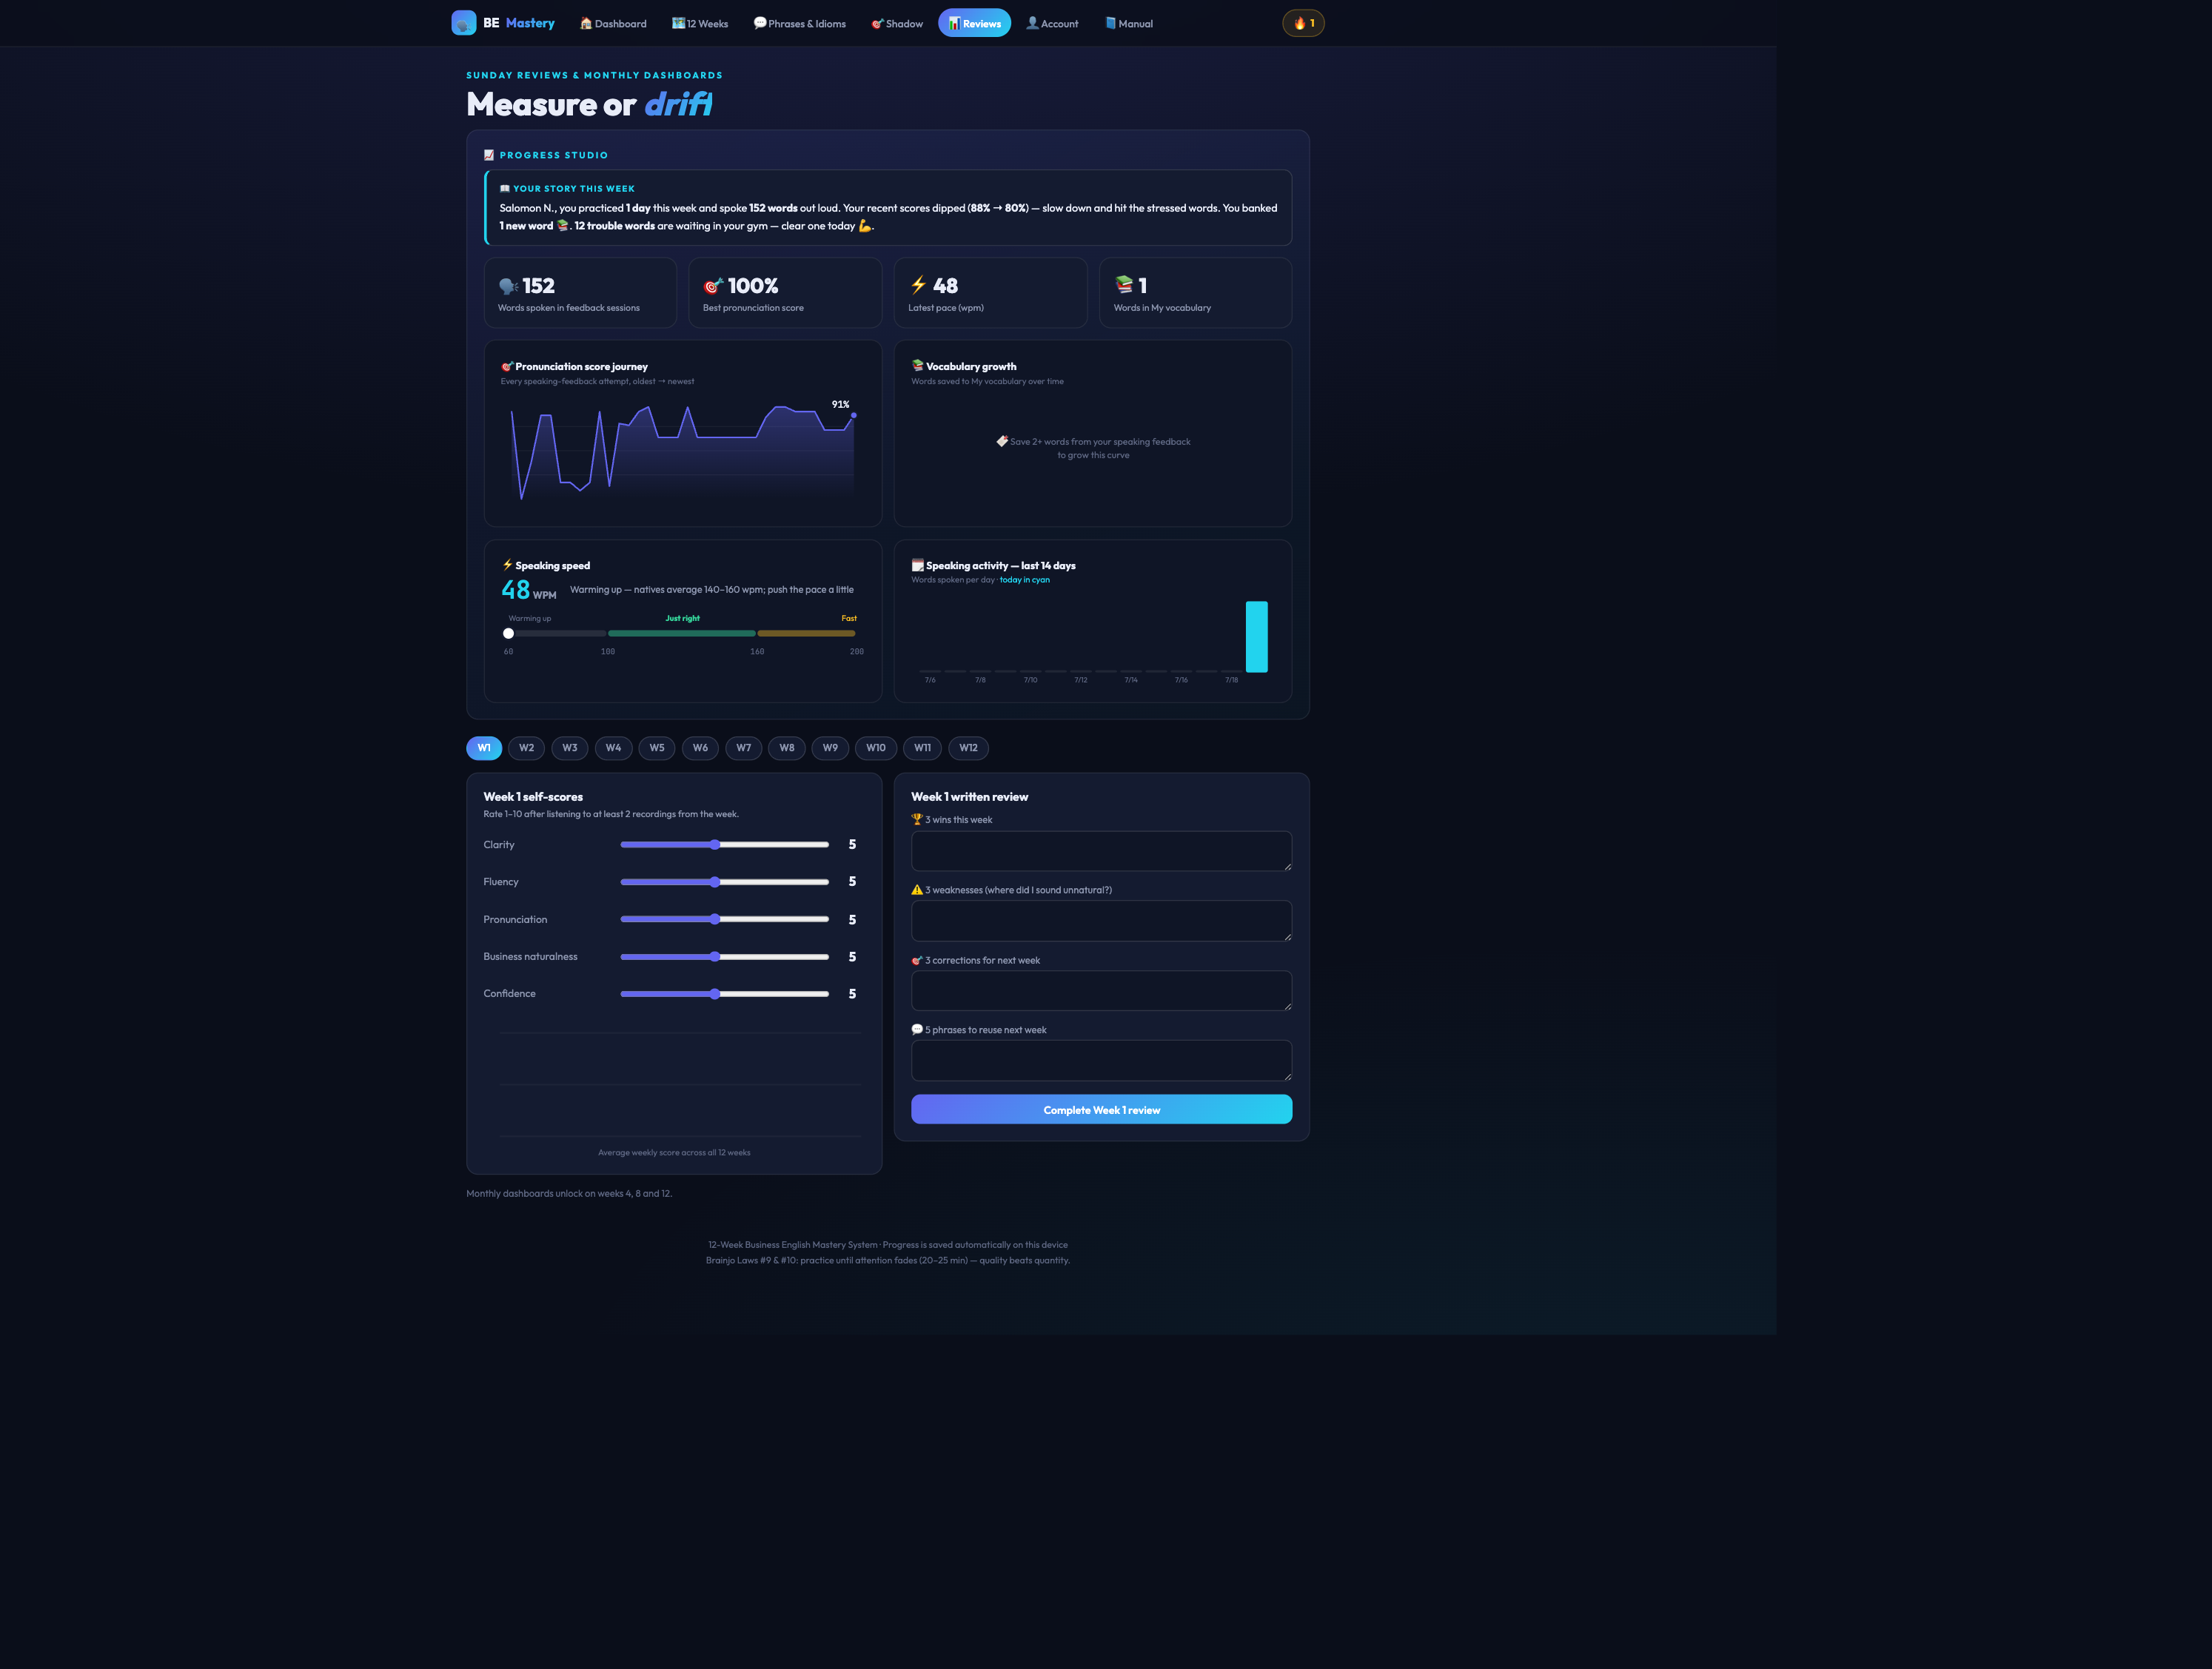Click the Speaking activity calendar icon
Screen dimensions: 2212x1669
click(917, 565)
